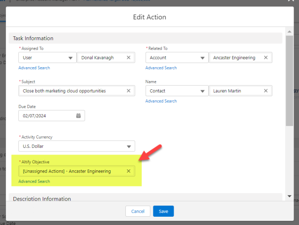This screenshot has height=225, width=299.
Task: Click the dialog vertical scrollbar thumb
Action: pos(289,81)
